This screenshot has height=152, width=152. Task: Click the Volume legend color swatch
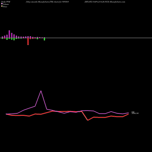coord(2,4)
